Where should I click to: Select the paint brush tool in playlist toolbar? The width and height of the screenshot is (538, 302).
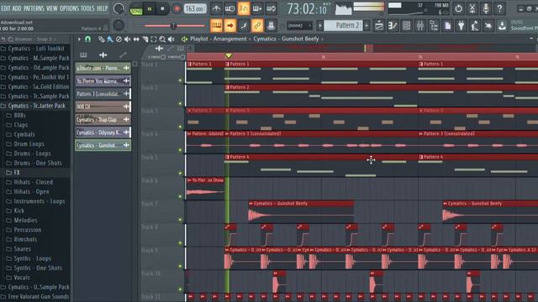pyautogui.click(x=110, y=39)
